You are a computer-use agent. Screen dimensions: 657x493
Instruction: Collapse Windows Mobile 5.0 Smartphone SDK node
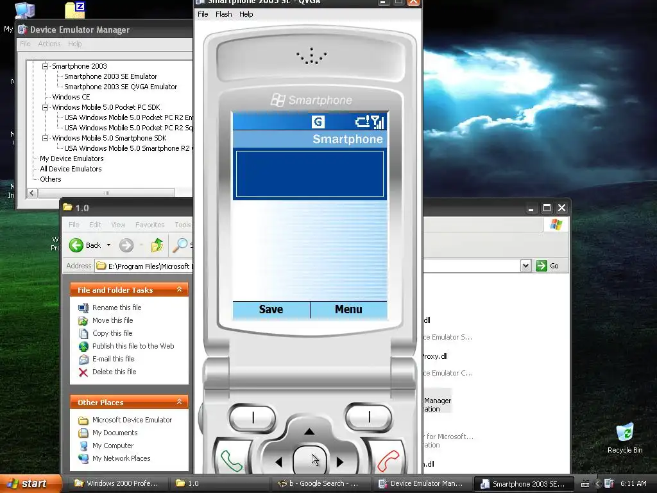(x=46, y=138)
